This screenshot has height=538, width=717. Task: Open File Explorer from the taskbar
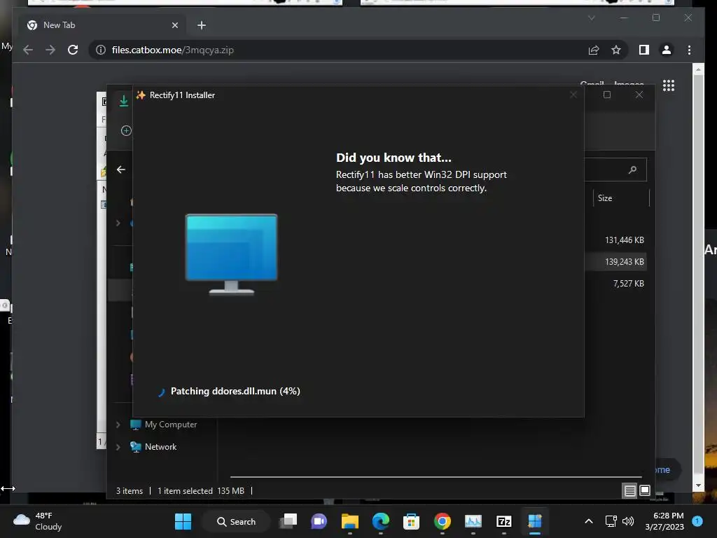tap(350, 521)
